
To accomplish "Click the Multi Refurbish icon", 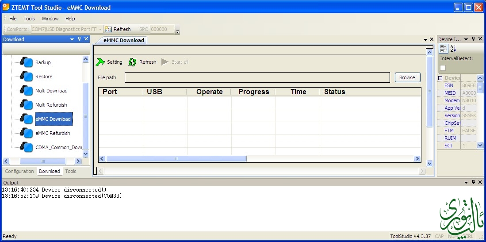I will [27, 105].
